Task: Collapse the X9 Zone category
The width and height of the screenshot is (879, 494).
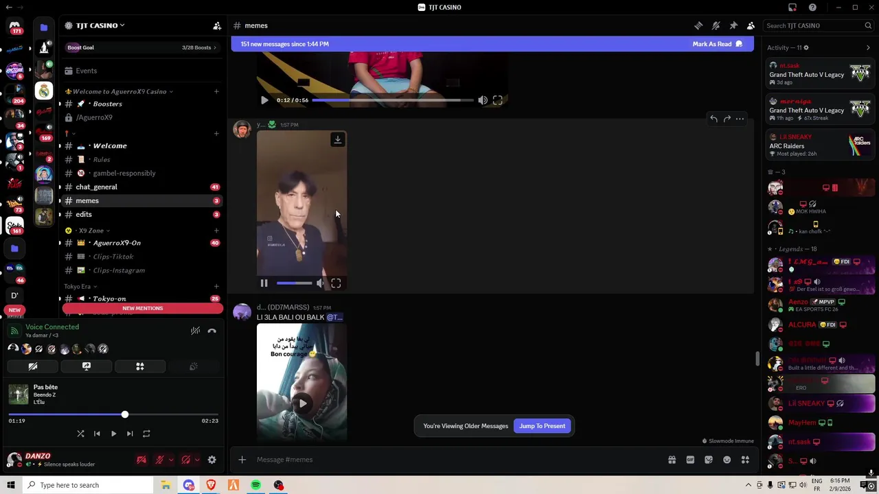Action: tap(88, 231)
